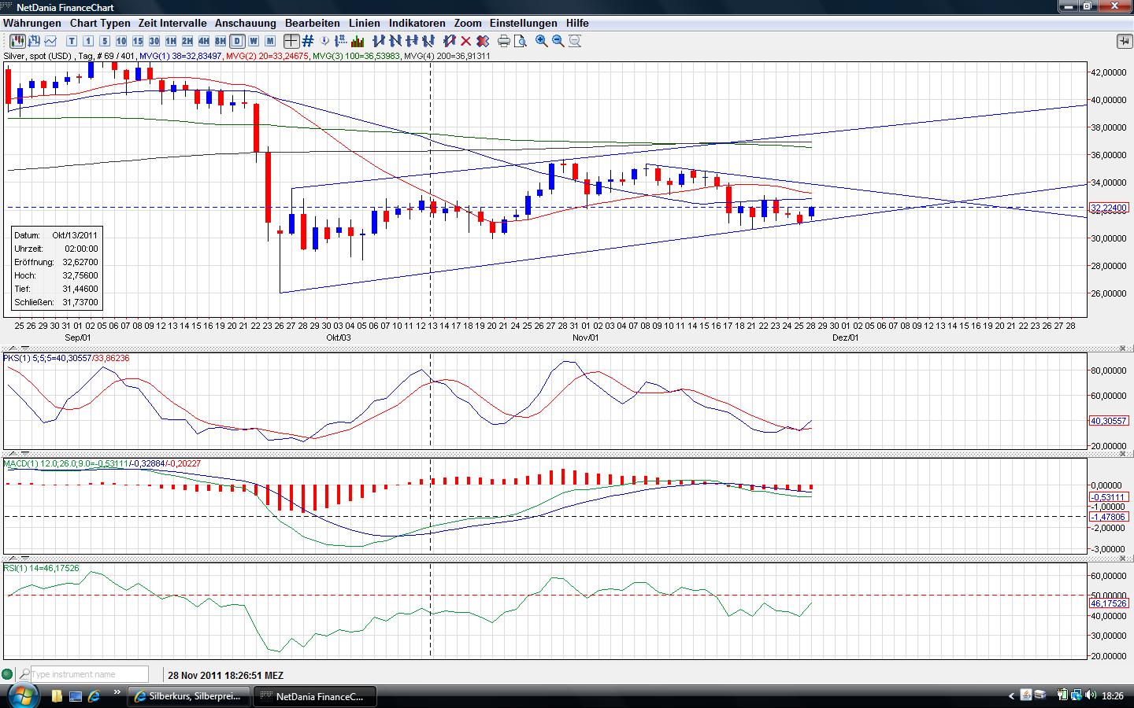Open the Indikatoren menu
The height and width of the screenshot is (708, 1134).
[x=417, y=23]
